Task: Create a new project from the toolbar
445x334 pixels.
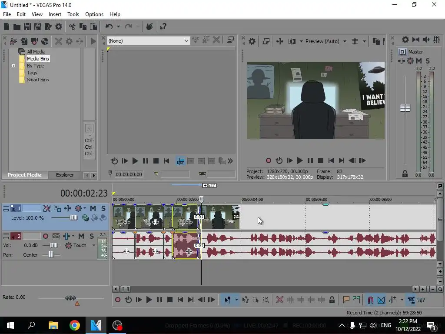Action: click(x=7, y=27)
